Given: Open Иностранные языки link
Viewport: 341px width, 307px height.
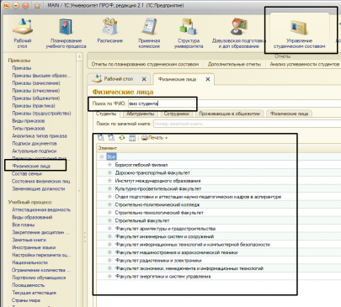Looking at the screenshot, I should [34, 247].
